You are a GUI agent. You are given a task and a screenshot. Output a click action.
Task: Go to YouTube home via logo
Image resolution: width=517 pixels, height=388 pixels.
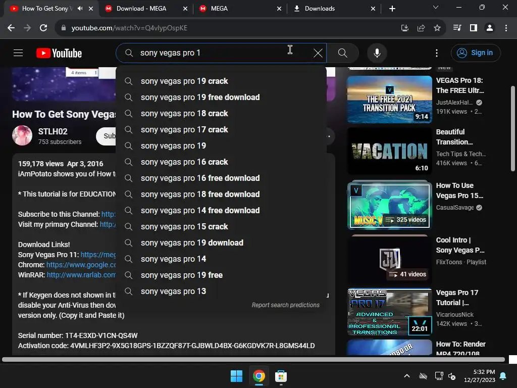(59, 53)
